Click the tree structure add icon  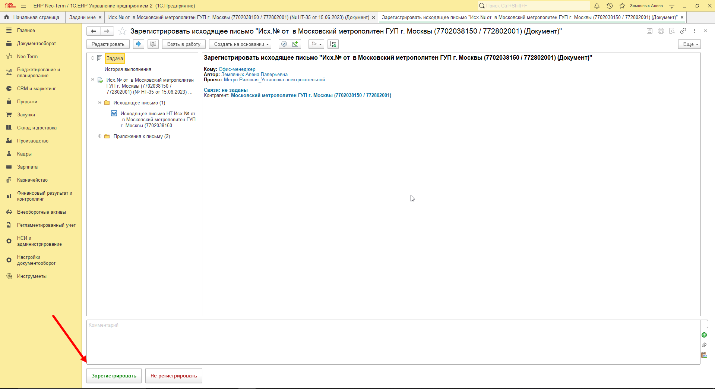[333, 44]
